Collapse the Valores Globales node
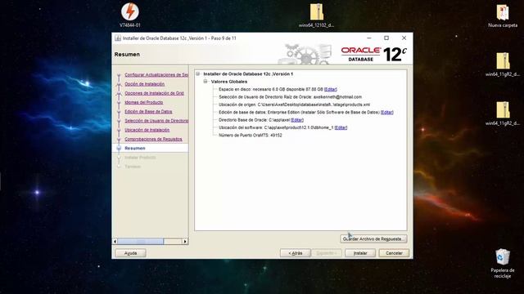The height and width of the screenshot is (294, 524). pos(206,82)
